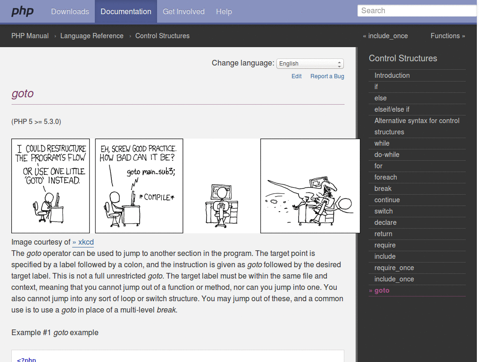Image resolution: width=483 pixels, height=362 pixels.
Task: Visit the xkcd attribution link
Action: point(83,242)
